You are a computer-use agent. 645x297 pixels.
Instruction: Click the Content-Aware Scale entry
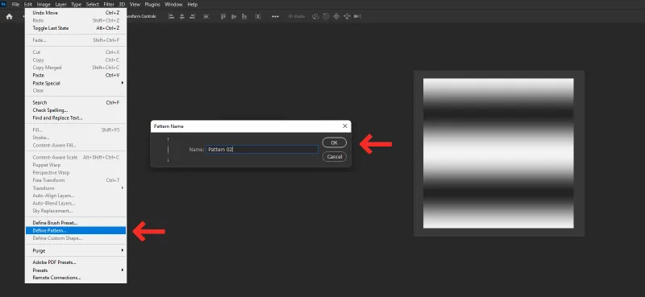(76, 157)
